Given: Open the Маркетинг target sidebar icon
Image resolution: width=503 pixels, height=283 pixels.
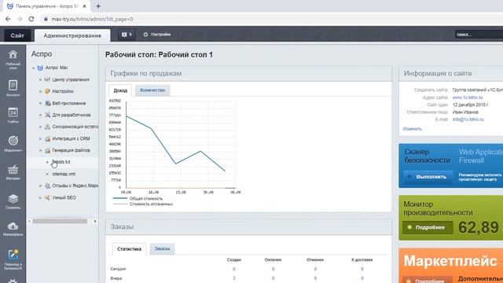Looking at the screenshot, I should point(13,143).
